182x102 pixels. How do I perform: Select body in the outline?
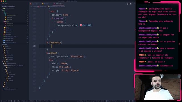coord(6,87)
